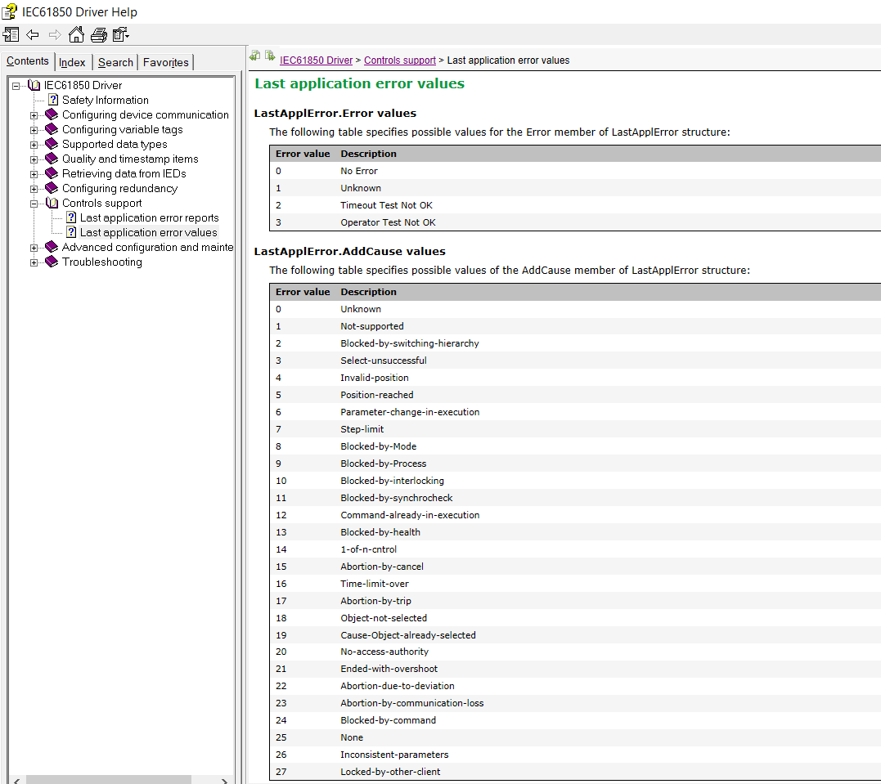The image size is (881, 784).
Task: Open Last application error reports topic
Action: click(149, 218)
